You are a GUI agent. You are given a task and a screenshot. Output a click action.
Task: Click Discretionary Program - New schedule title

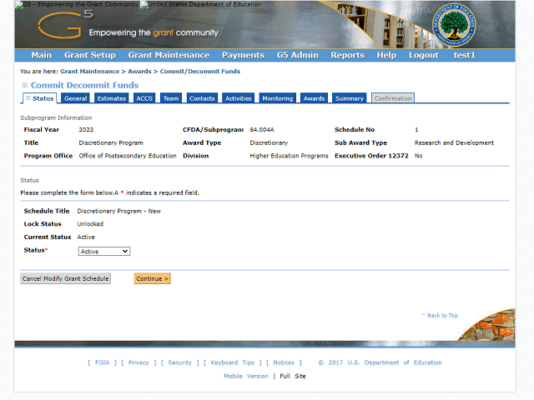[x=118, y=211]
